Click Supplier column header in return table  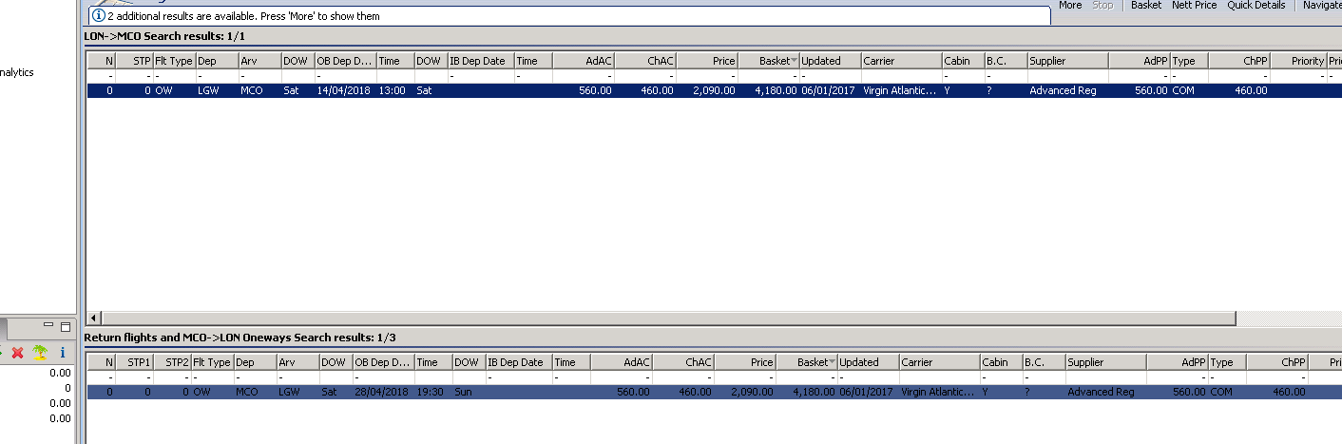point(1105,362)
